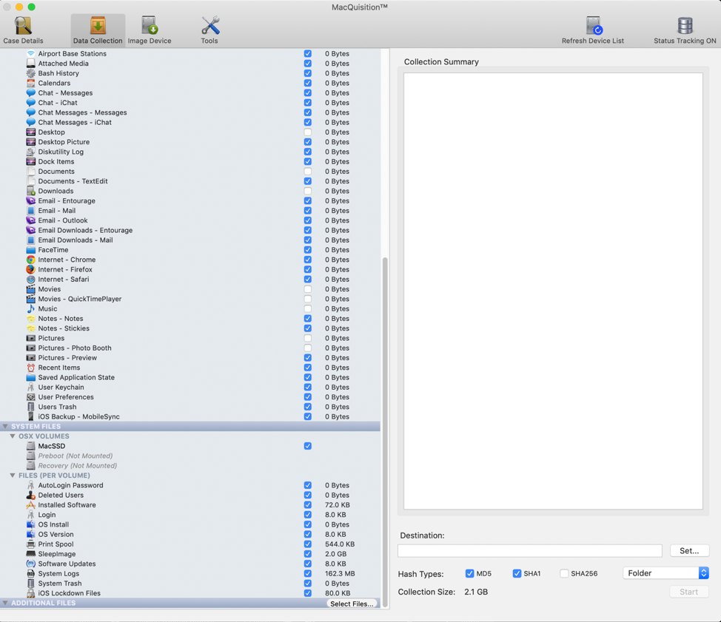Image resolution: width=721 pixels, height=622 pixels.
Task: Click inside the Collection Summary box
Action: coord(553,291)
